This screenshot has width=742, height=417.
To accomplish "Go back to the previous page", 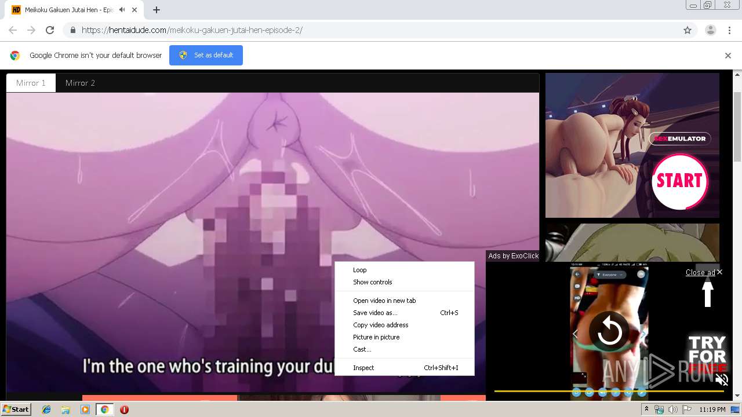I will [x=13, y=30].
